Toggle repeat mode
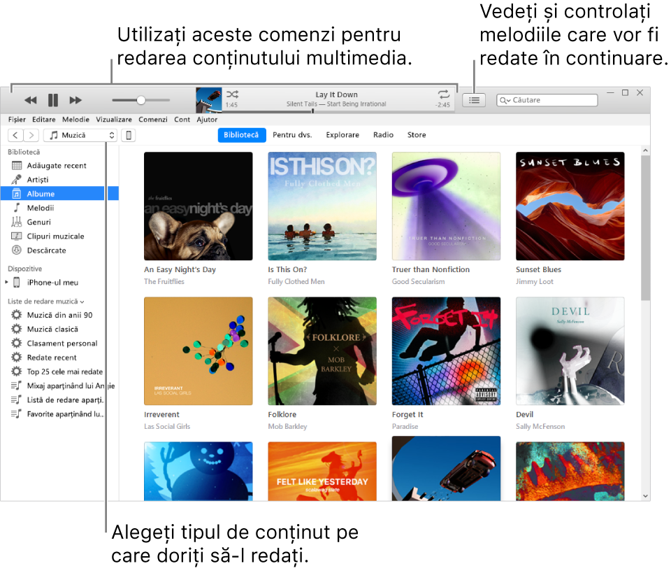 point(442,93)
